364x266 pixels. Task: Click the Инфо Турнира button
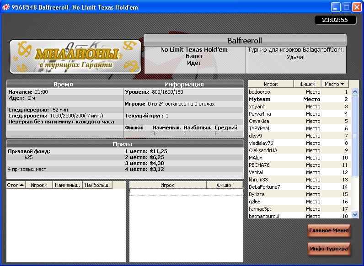pyautogui.click(x=329, y=249)
